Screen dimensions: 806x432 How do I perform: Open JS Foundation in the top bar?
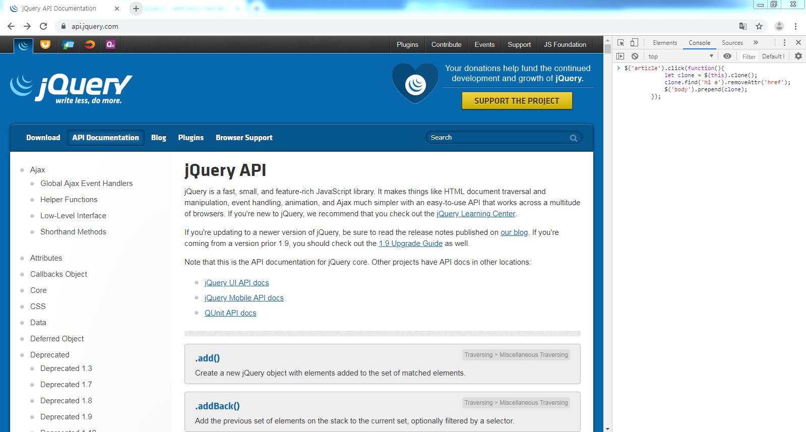click(x=565, y=44)
